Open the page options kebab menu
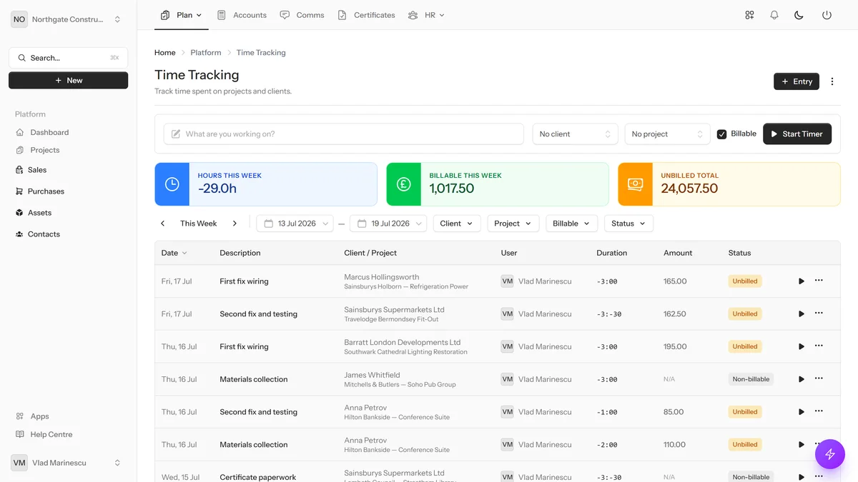The image size is (858, 482). (x=832, y=81)
